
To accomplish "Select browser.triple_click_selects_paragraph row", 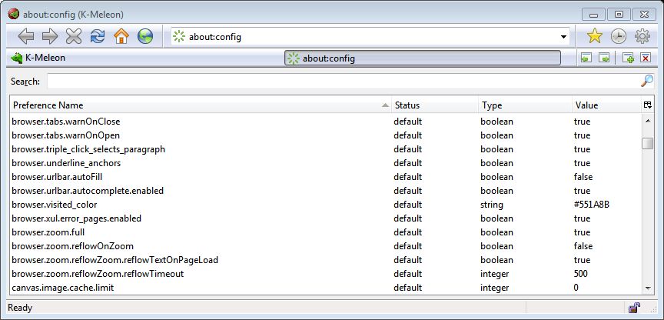I will click(x=326, y=149).
